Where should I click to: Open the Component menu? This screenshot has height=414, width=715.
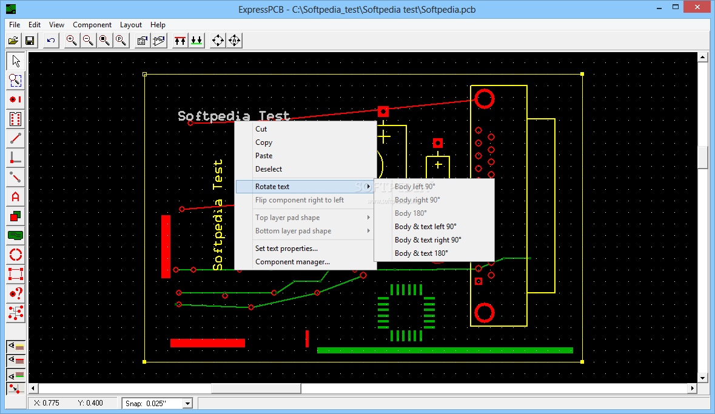tap(92, 25)
